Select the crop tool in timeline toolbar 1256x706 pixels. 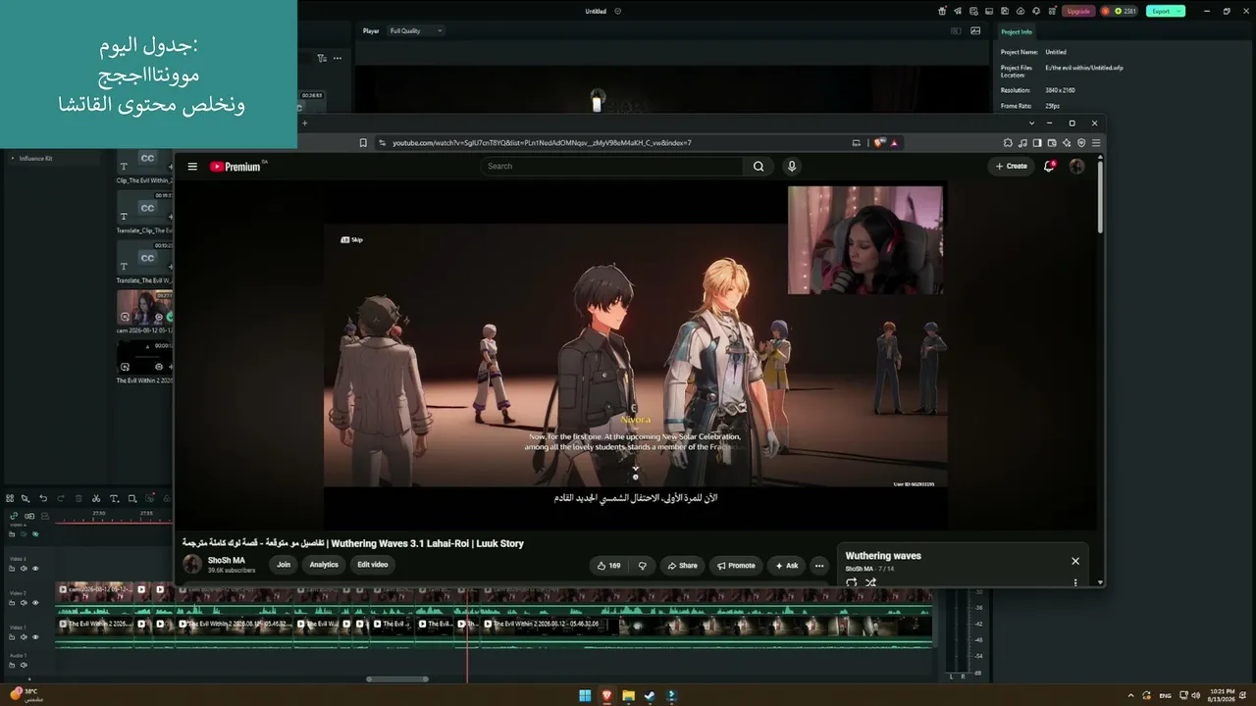131,498
